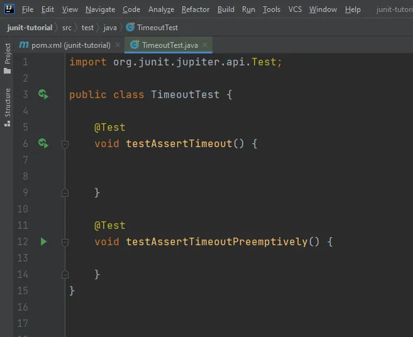Click fold end marker on line 14
This screenshot has width=413, height=337.
(x=65, y=275)
